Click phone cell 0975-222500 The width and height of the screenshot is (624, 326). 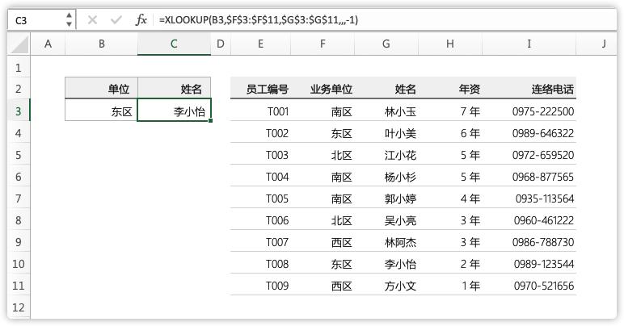tap(529, 111)
